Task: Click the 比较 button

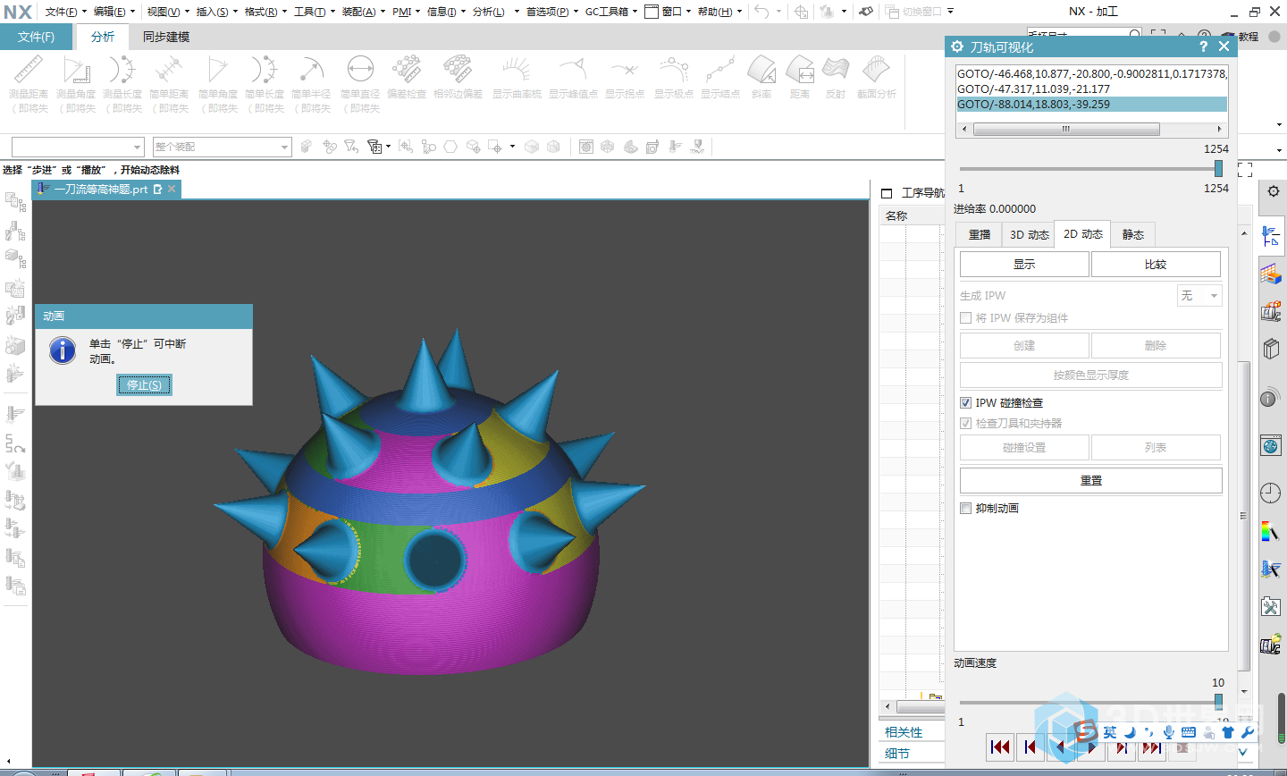Action: click(x=1156, y=265)
